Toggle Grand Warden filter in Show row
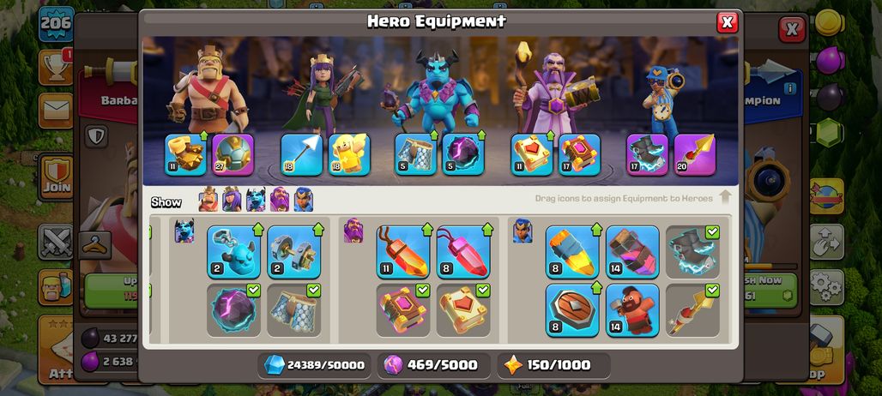This screenshot has height=396, width=882. click(280, 200)
